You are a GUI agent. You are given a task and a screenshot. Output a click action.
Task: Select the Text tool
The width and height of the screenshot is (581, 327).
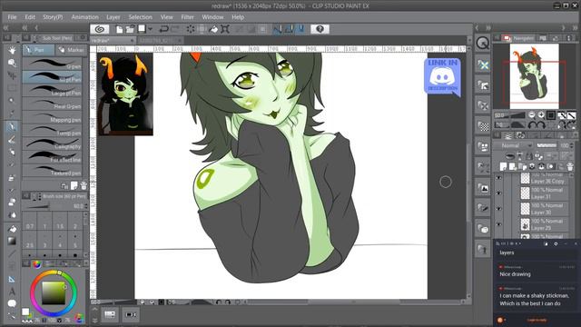(x=12, y=292)
